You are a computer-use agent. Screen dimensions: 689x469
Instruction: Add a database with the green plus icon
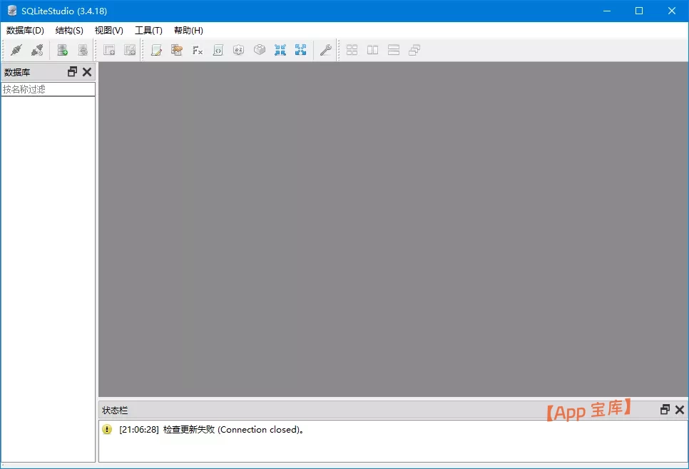(x=63, y=50)
